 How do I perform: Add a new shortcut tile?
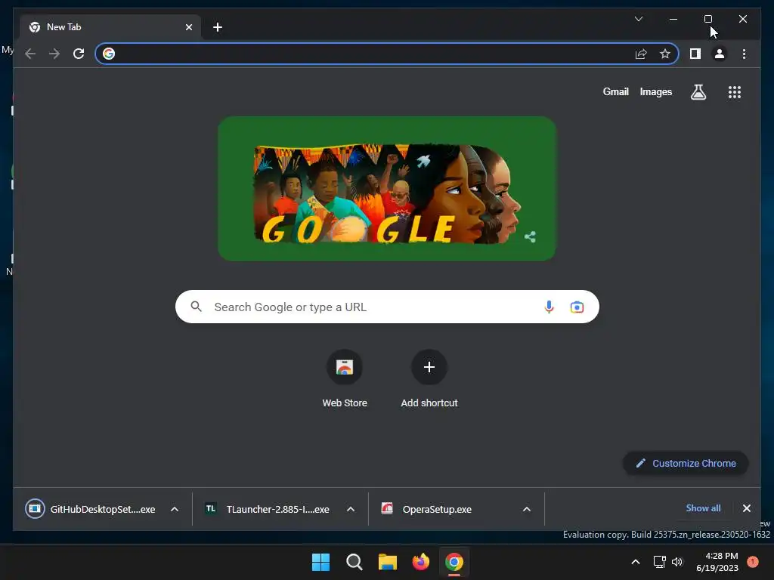pyautogui.click(x=429, y=379)
